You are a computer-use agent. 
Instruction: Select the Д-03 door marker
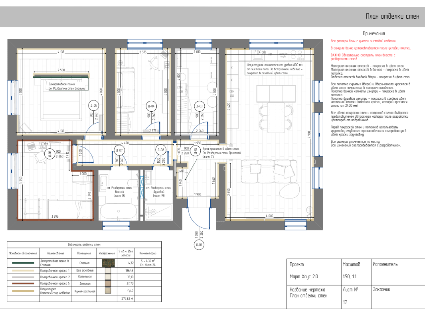[199, 106]
